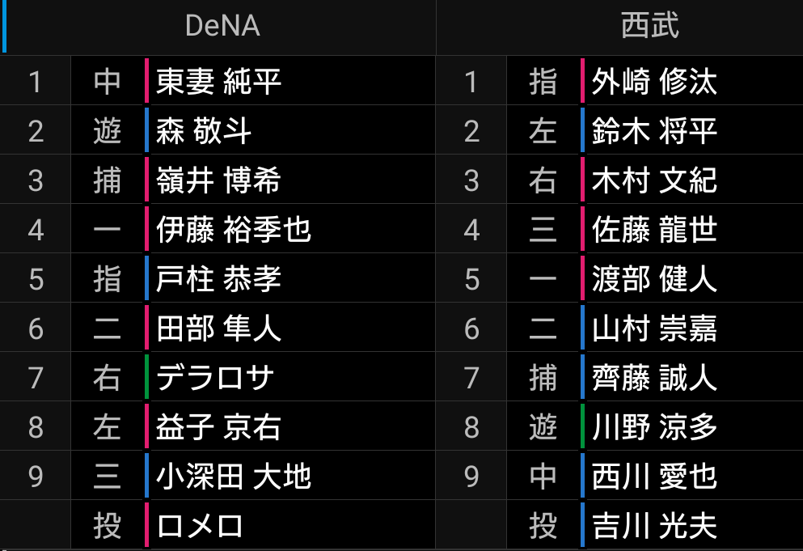Screen dimensions: 803x551
Task: Click first baseman 渡部 健人
Action: coord(654,279)
